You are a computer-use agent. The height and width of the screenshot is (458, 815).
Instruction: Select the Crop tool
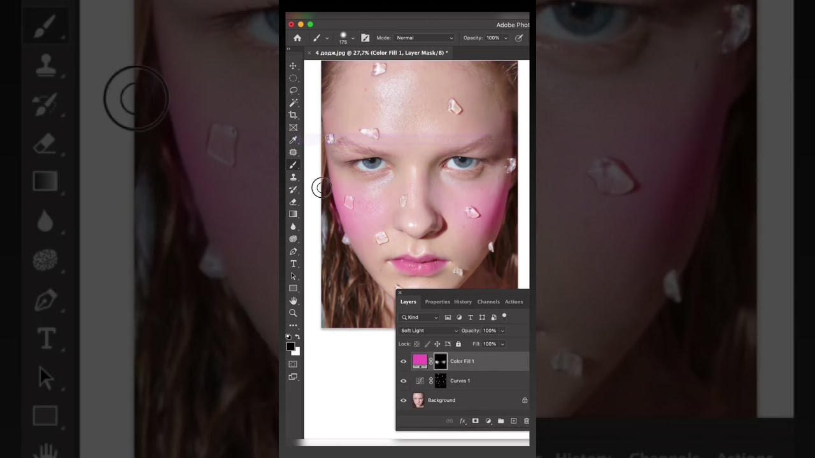tap(294, 115)
